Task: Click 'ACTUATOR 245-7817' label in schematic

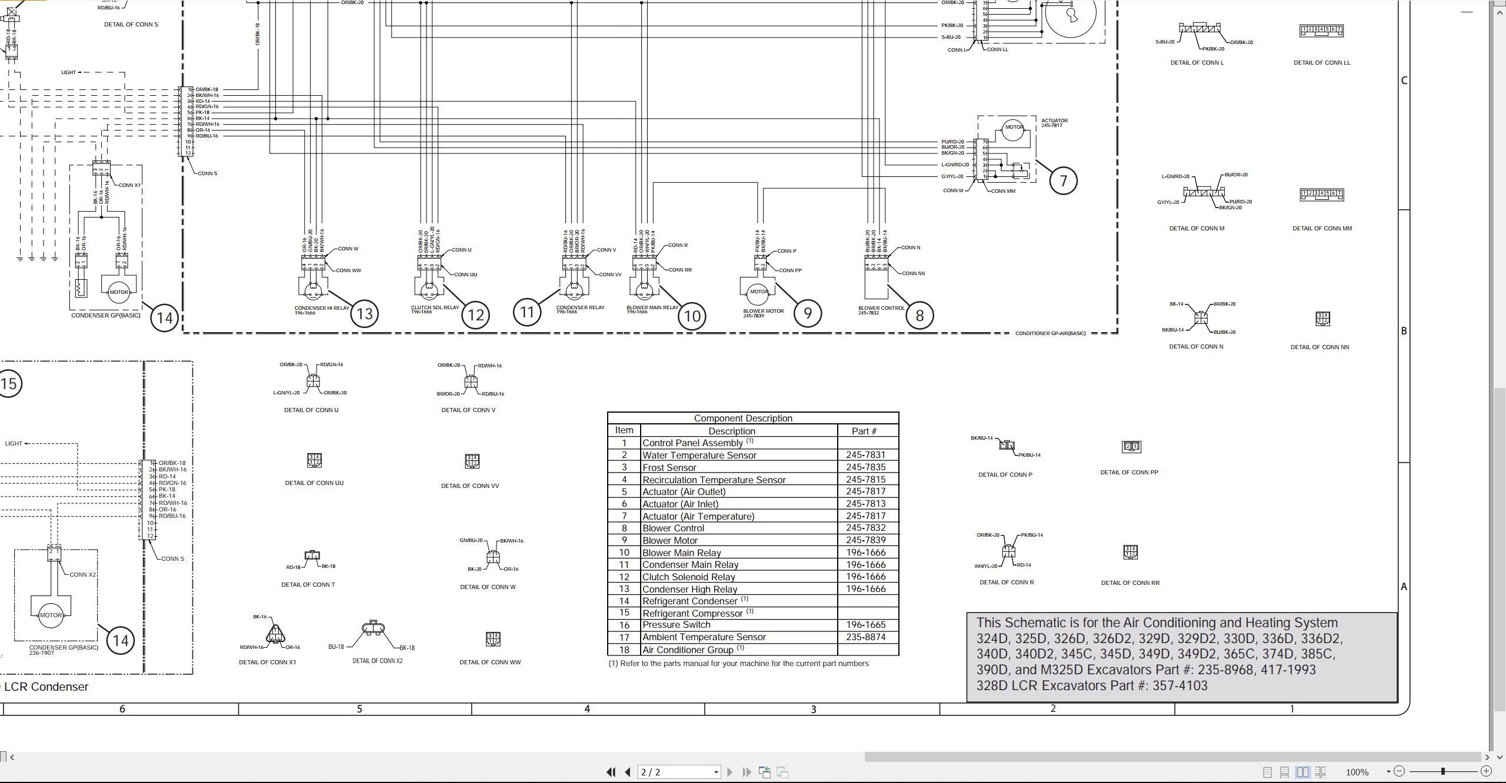Action: point(1055,123)
